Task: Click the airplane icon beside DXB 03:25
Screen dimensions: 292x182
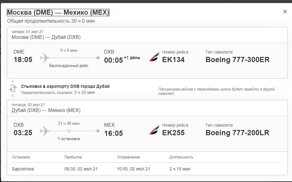Action: (45, 131)
